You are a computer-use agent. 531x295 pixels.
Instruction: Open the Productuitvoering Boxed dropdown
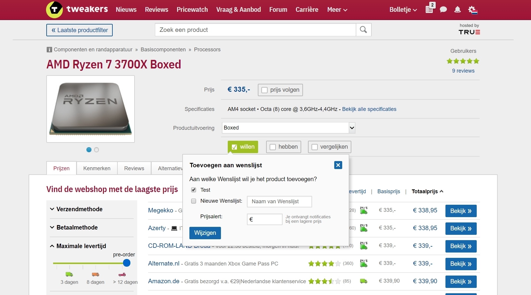click(x=289, y=128)
